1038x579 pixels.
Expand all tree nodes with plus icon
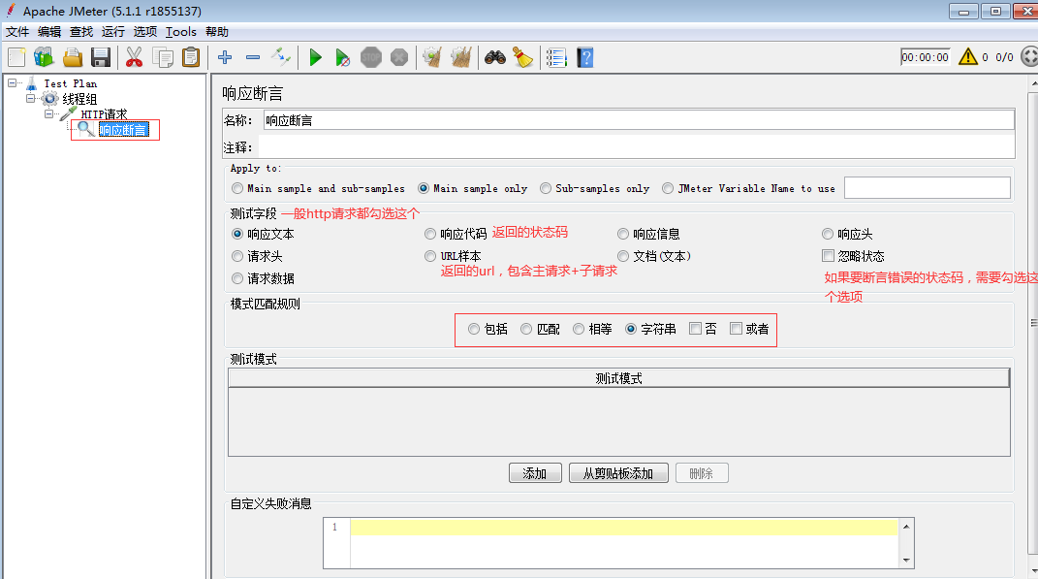225,57
